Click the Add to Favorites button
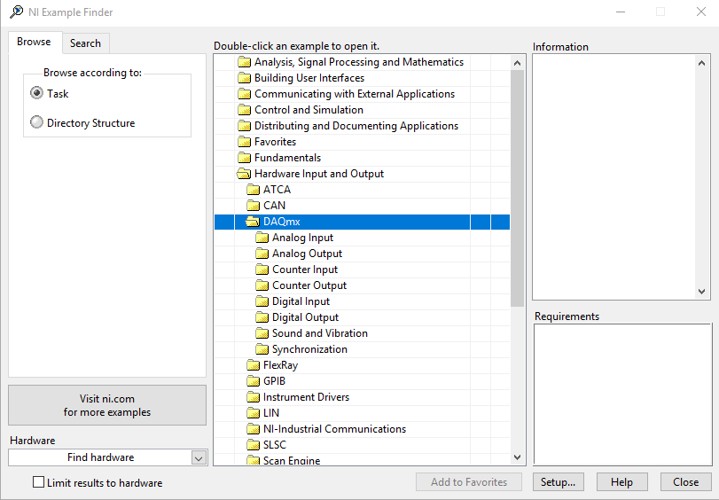 pos(469,482)
